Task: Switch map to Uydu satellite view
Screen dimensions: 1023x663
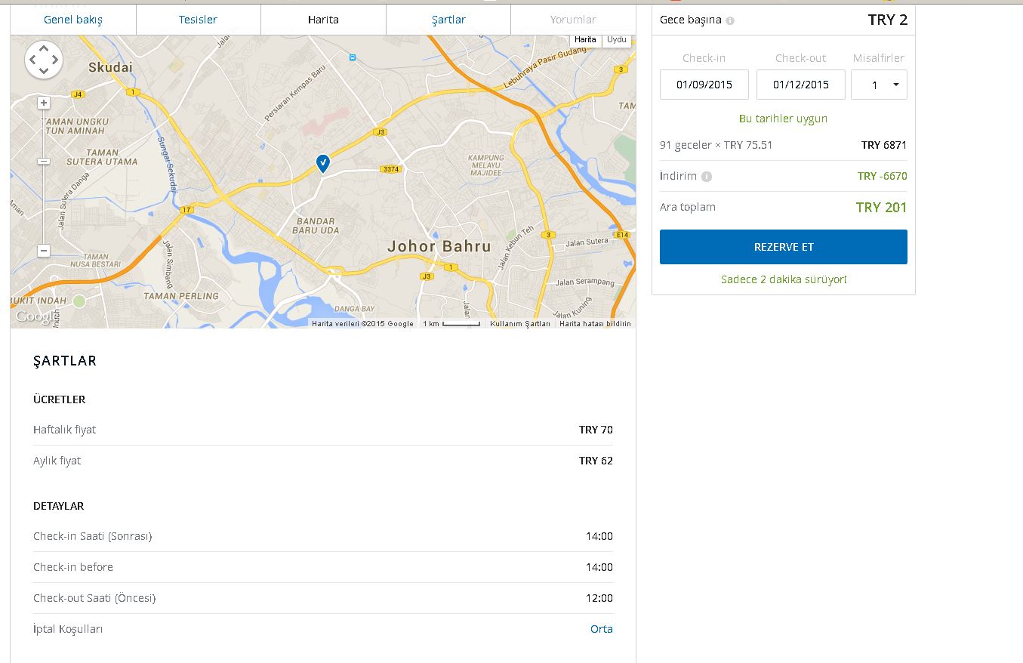Action: coord(617,40)
